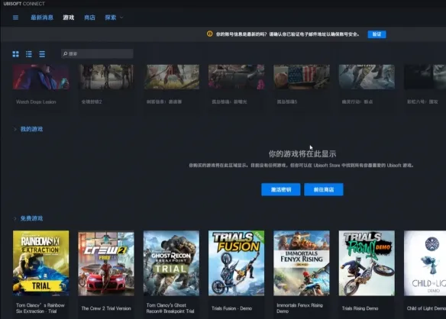This screenshot has width=446, height=319.
Task: Open the second top-row game thumbnail 全境封锁2
Action: (106, 77)
